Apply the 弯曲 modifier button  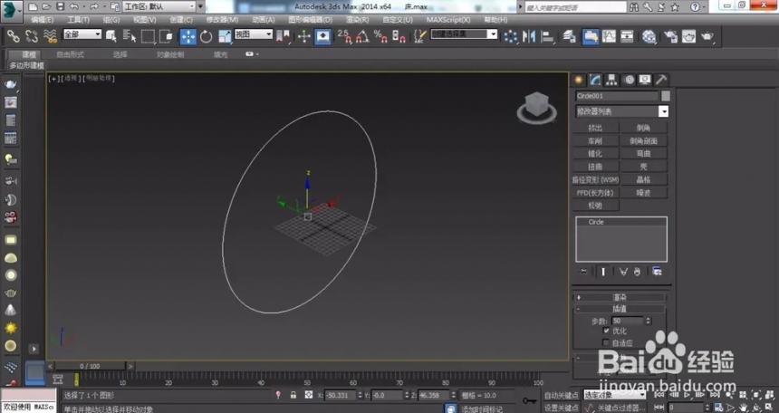tap(643, 154)
